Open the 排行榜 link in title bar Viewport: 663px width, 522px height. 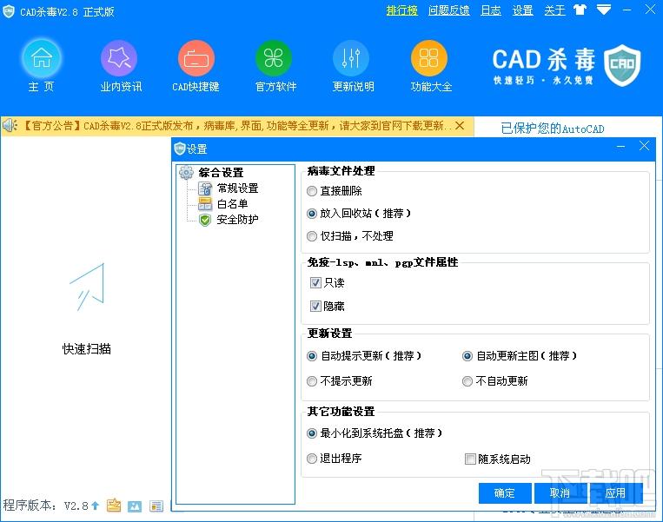(x=401, y=10)
